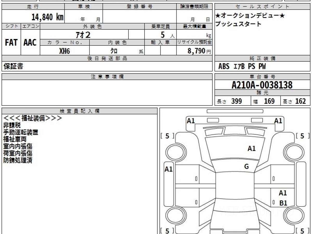The image size is (312, 234).
Task: Click the シフト column header
Action: [x=11, y=26]
